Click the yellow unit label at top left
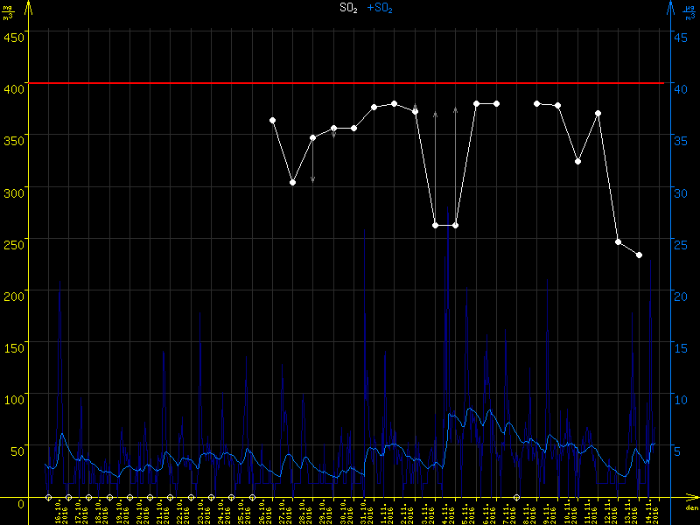The height and width of the screenshot is (525, 700). [8, 11]
